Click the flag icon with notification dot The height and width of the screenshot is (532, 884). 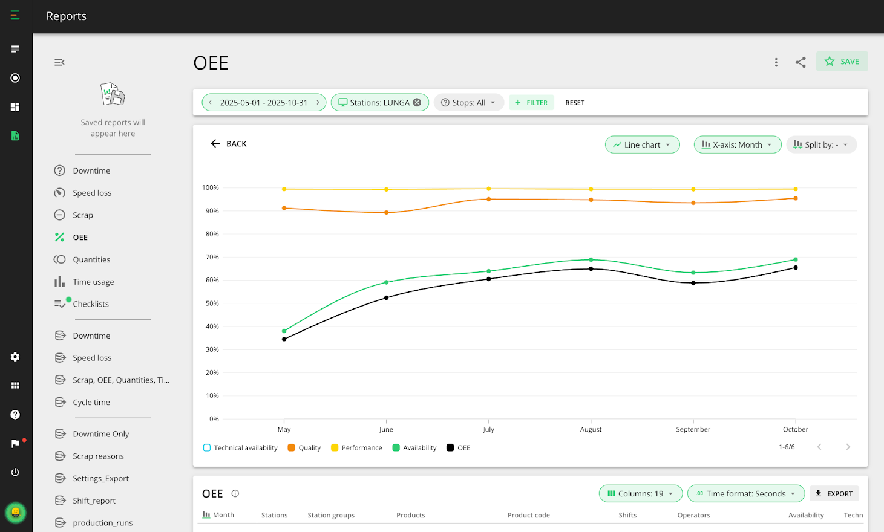click(x=15, y=443)
